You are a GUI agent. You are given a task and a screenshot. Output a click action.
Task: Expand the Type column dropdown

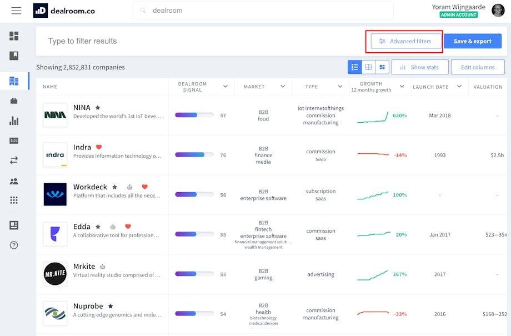(340, 87)
